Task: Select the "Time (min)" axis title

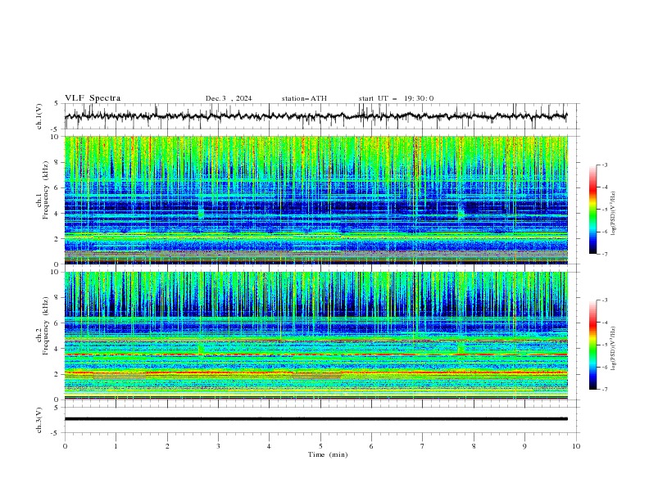Action: tap(328, 454)
